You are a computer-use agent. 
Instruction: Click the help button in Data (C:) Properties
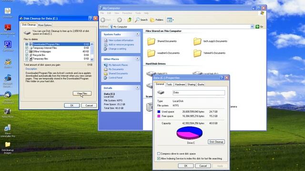click(222, 77)
